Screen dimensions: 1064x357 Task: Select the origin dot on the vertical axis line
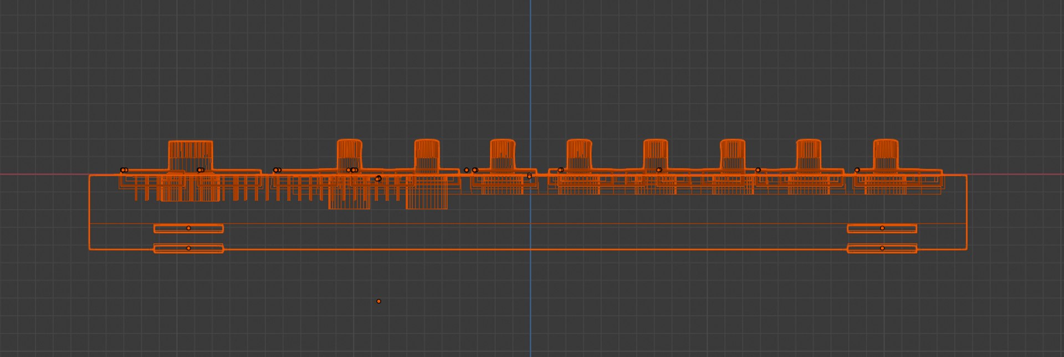click(529, 176)
